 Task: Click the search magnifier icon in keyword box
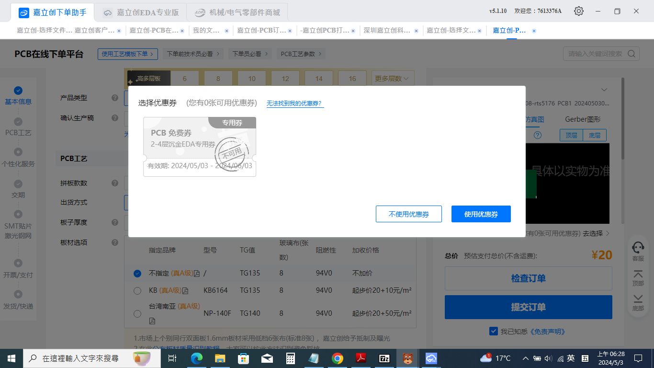[x=631, y=54]
